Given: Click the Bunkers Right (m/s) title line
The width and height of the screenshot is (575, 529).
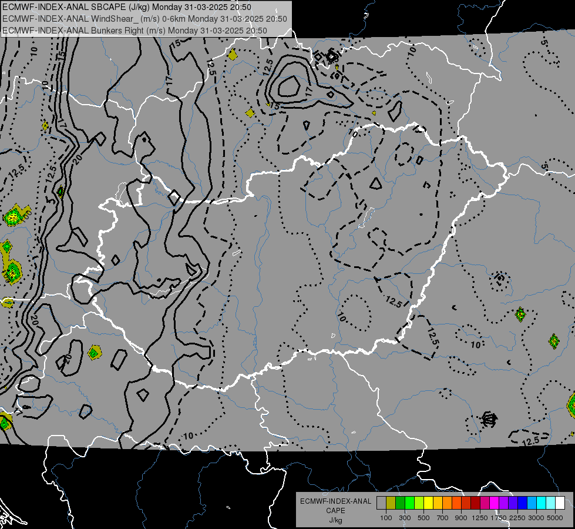Looking at the screenshot, I should (x=134, y=31).
